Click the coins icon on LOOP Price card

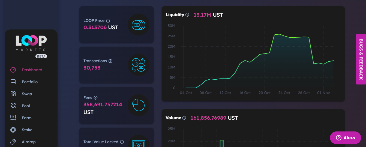[139, 25]
